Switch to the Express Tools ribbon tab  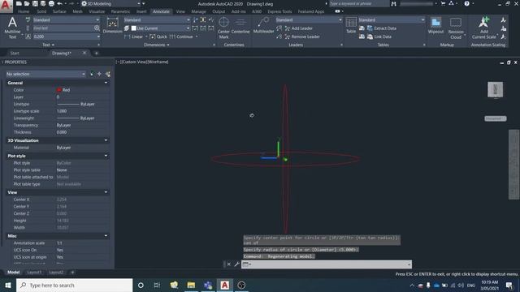(x=279, y=11)
